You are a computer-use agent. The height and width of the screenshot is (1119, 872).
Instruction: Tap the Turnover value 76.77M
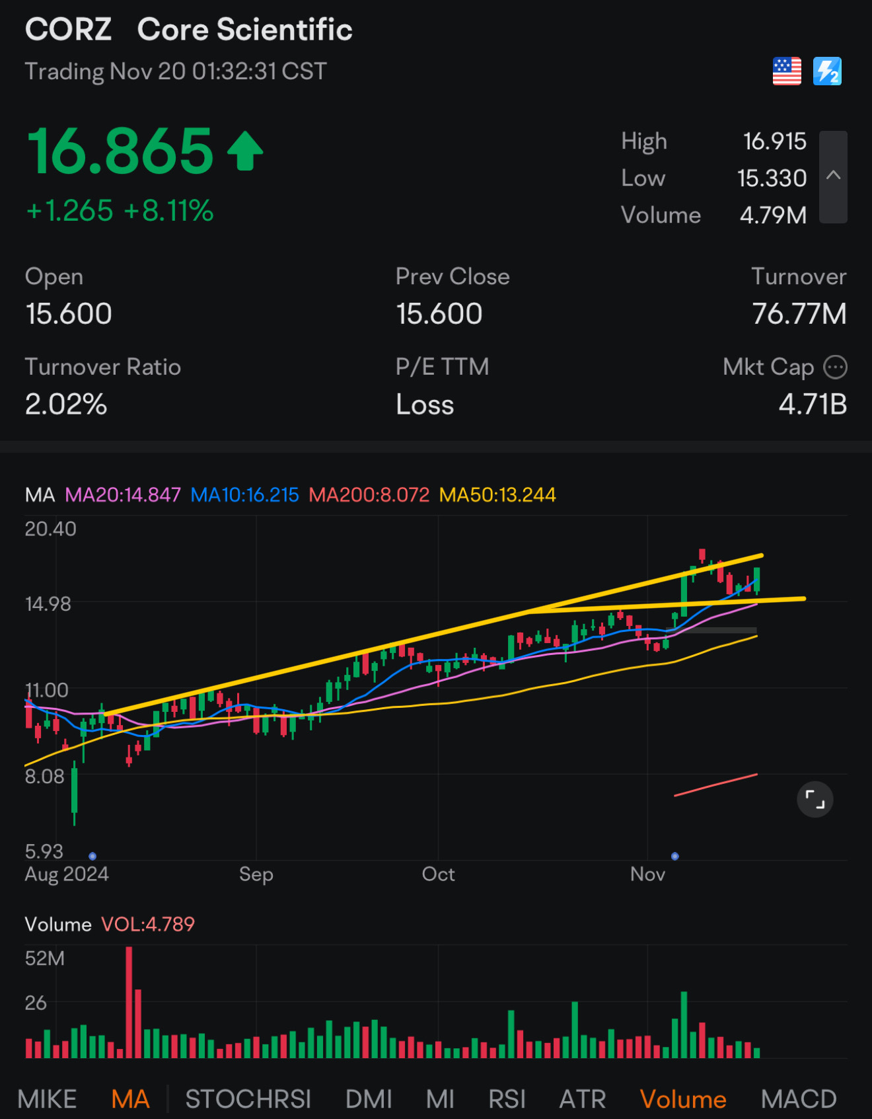[799, 314]
